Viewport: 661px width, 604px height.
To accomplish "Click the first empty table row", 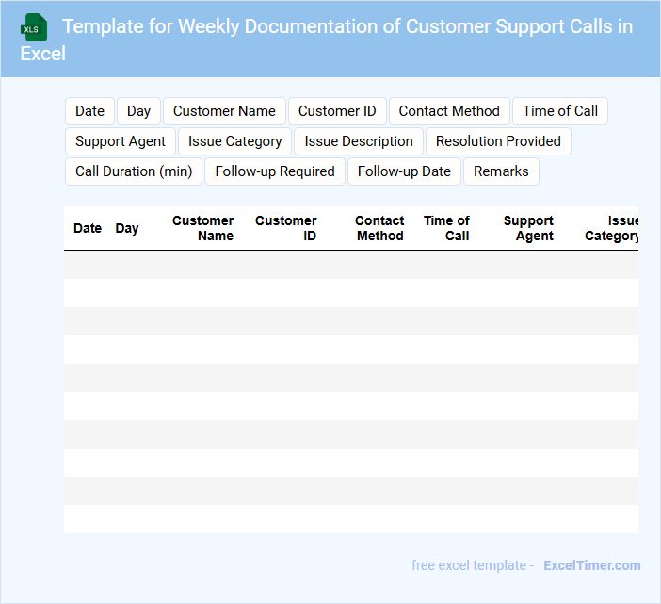I will [350, 265].
